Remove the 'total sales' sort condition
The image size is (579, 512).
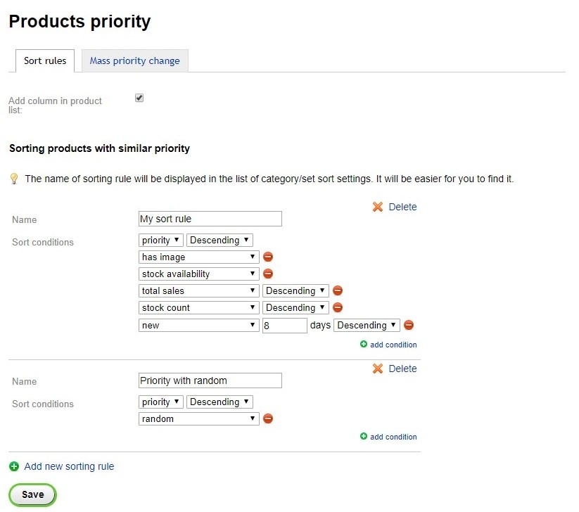337,291
